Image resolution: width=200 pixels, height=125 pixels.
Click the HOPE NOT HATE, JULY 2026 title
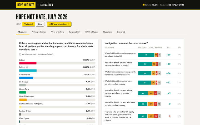[42, 17]
